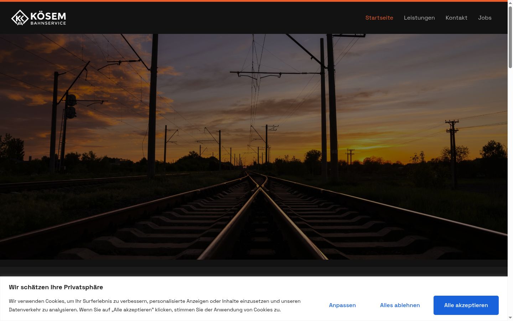Go to the Leistungen page
Viewport: 513px width, 321px height.
(x=419, y=18)
